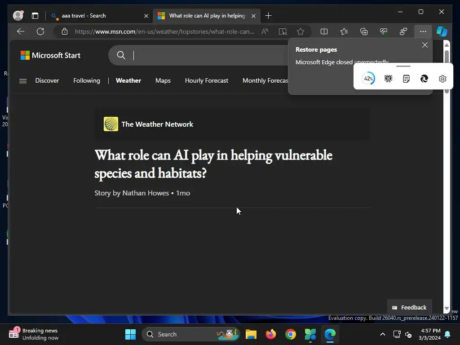This screenshot has height=345, width=460.
Task: Open the Windows Start menu
Action: pyautogui.click(x=130, y=334)
